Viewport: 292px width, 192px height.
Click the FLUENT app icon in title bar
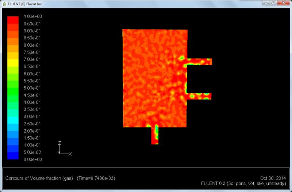[x=4, y=4]
